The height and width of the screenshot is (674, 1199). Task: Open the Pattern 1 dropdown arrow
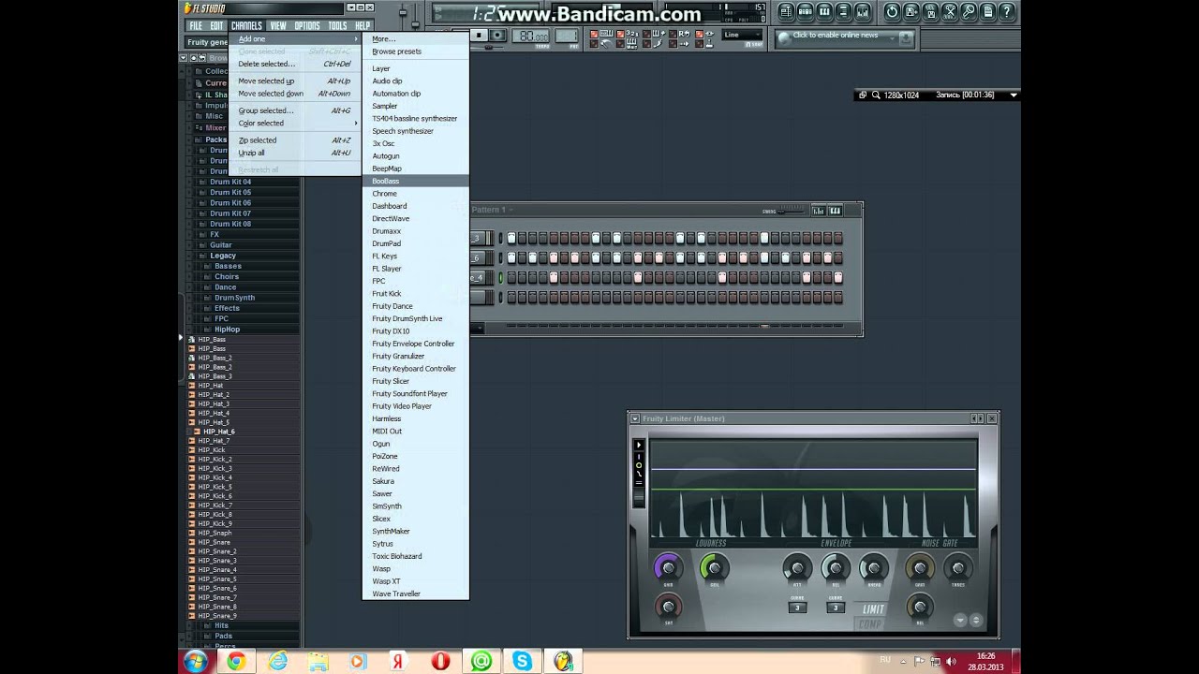point(511,210)
